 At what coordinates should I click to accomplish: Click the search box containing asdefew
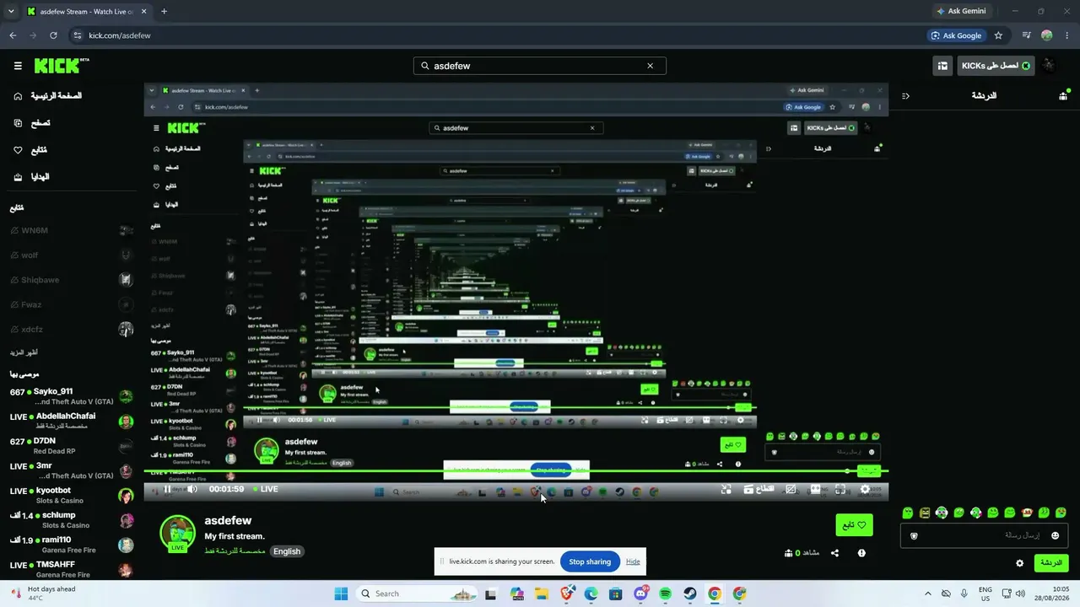[540, 66]
